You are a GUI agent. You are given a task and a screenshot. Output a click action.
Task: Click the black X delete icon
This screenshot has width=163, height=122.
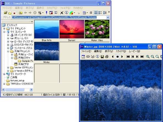(62, 13)
